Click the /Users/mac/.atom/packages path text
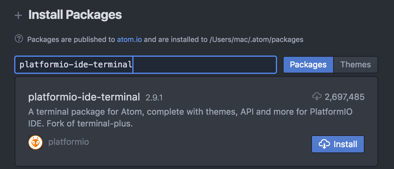Screen dimensions: 394x169 point(256,39)
